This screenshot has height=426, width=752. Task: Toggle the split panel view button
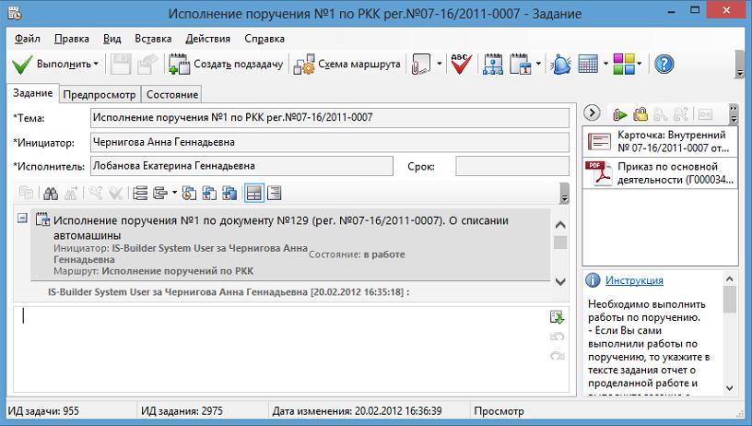pyautogui.click(x=253, y=193)
